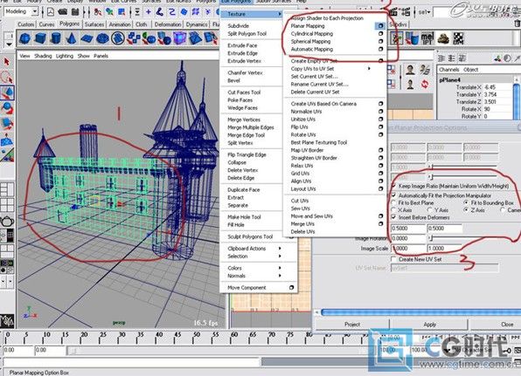
Task: Open the Shading viewport menu
Action: (43, 56)
